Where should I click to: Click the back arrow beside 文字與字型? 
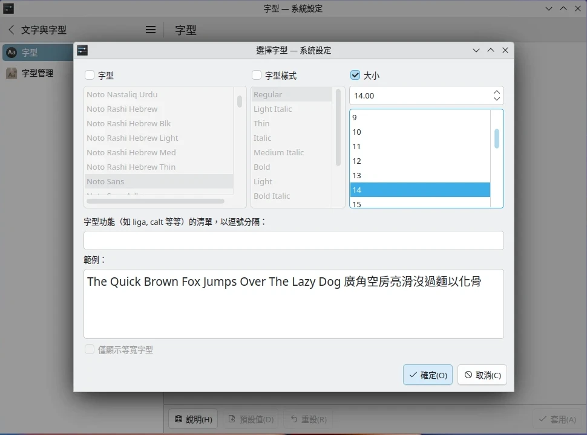pyautogui.click(x=11, y=30)
